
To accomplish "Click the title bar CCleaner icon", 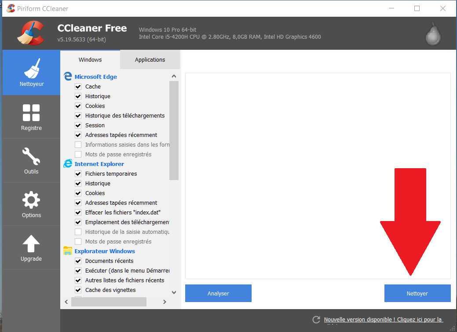I will (11, 8).
